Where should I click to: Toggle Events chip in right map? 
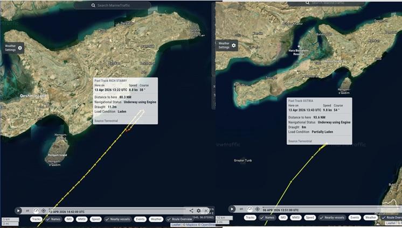point(355,217)
